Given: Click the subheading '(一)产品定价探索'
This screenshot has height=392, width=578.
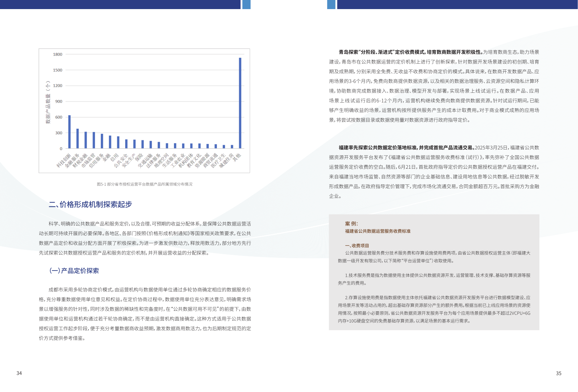Looking at the screenshot, I should point(74,271).
